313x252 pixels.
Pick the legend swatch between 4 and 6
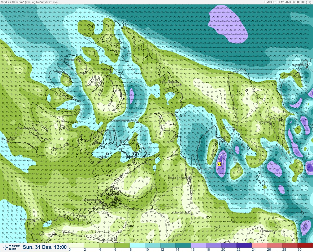(x=107, y=245)
